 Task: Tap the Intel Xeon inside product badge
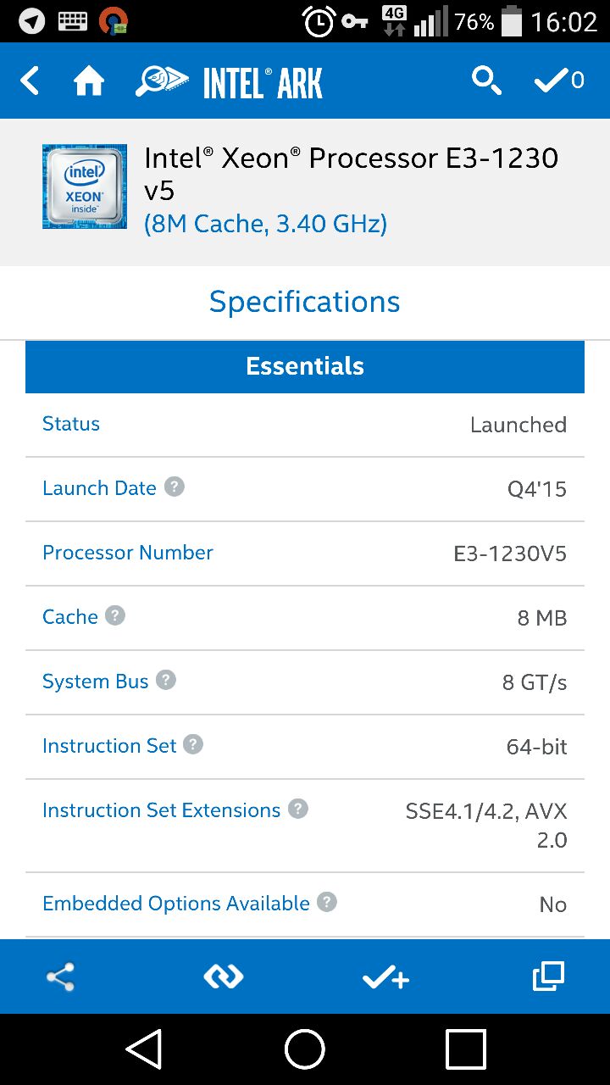coord(85,186)
